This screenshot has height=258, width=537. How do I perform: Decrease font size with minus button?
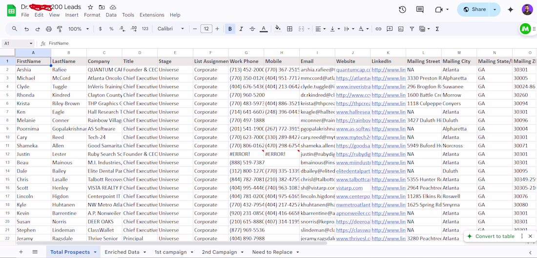pos(195,29)
